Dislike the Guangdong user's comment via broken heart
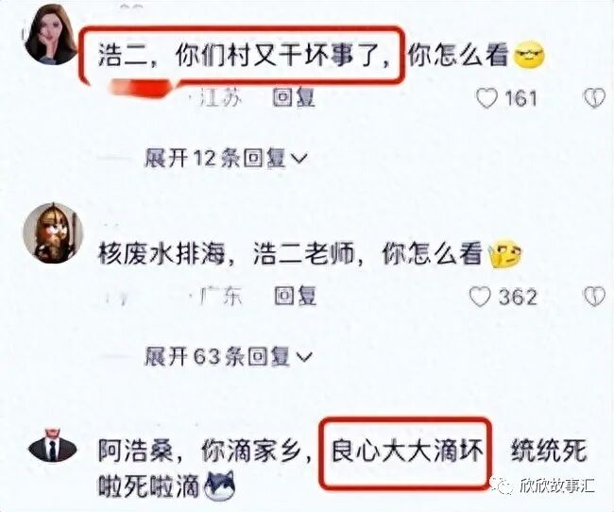Screen dimensions: 614x512 pos(594,297)
